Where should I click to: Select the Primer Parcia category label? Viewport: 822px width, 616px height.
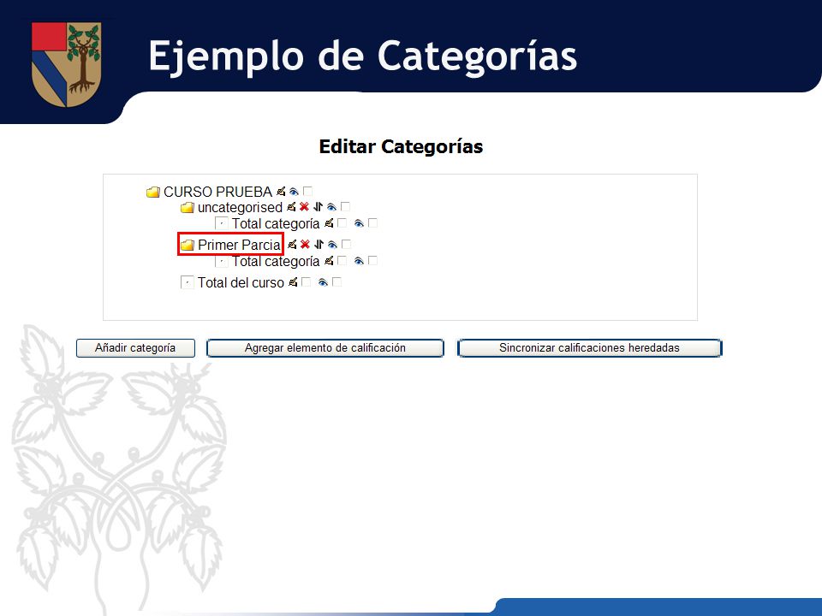pyautogui.click(x=239, y=245)
